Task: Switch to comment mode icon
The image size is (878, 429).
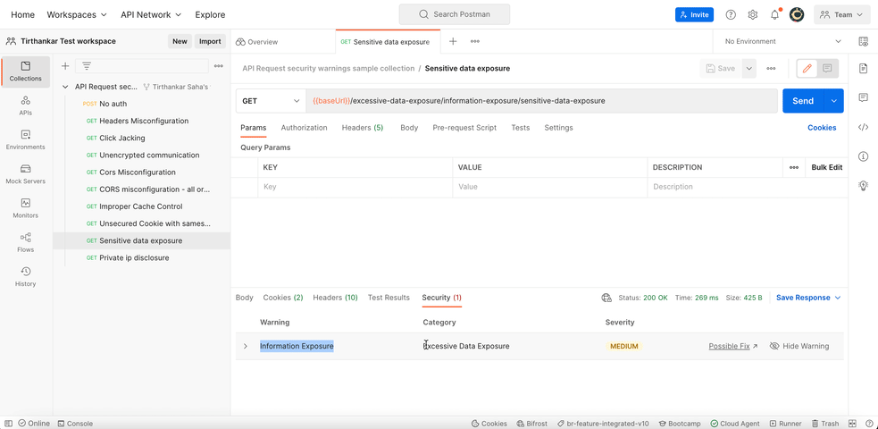Action: (x=827, y=68)
